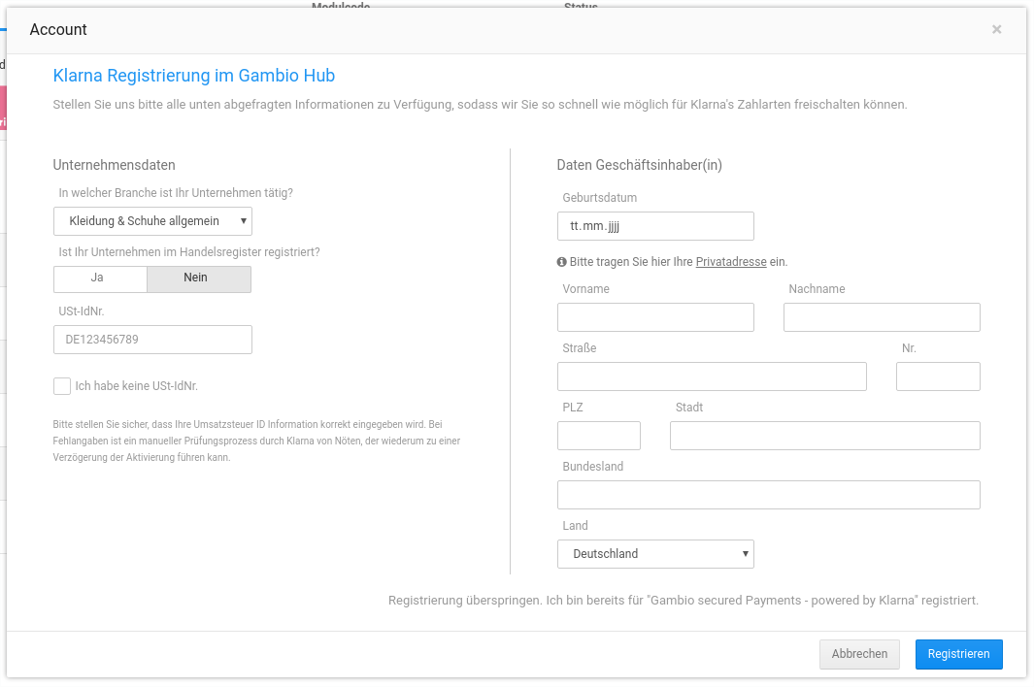Open the 'Kleidung & Schuhe allgemein' dropdown
This screenshot has height=687, width=1034.
[x=152, y=221]
